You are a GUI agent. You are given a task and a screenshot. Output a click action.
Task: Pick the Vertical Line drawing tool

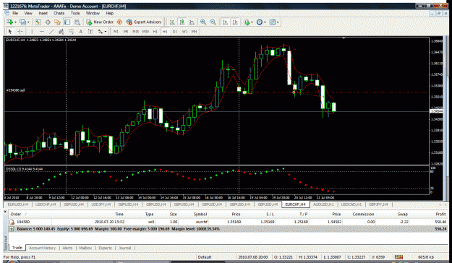point(32,31)
